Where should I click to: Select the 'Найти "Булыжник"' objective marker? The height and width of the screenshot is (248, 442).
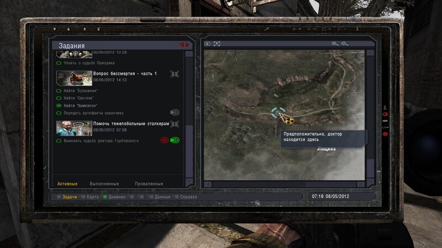(x=59, y=90)
